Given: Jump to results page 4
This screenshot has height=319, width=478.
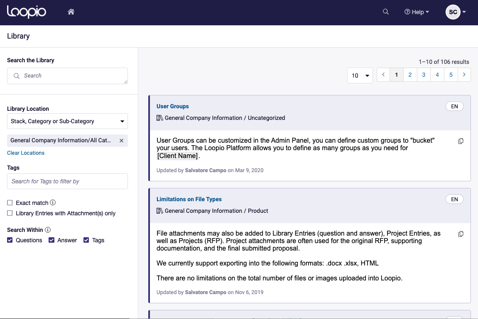Looking at the screenshot, I should click(x=437, y=75).
